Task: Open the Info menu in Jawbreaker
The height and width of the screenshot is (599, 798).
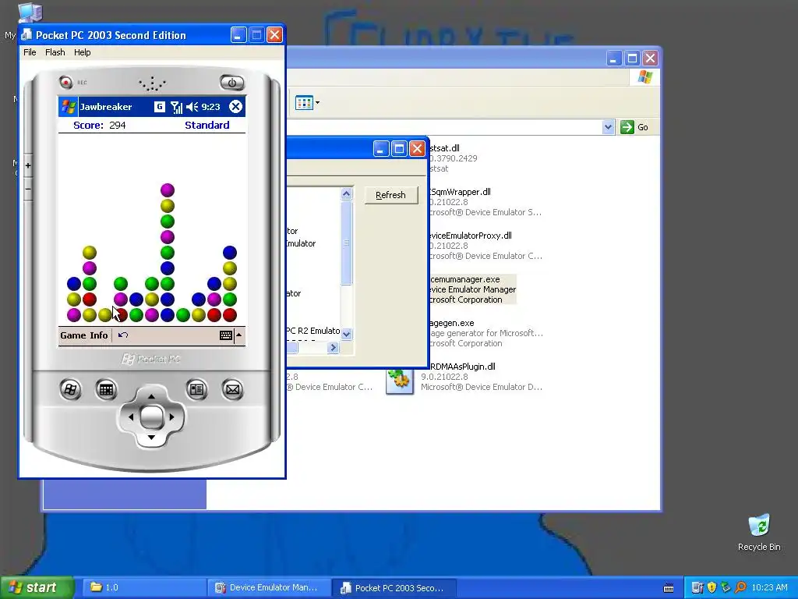Action: pos(99,335)
